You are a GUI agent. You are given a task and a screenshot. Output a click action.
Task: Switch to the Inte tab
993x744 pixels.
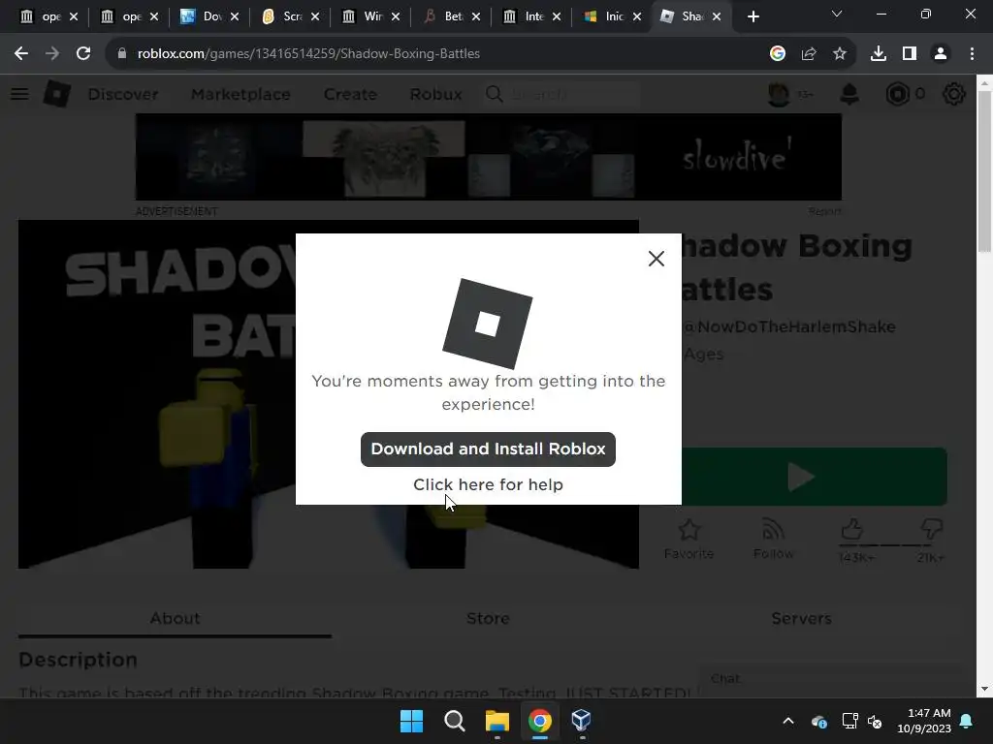point(532,16)
